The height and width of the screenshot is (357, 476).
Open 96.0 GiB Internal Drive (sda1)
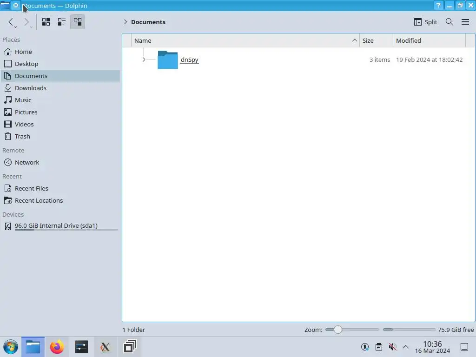click(60, 226)
